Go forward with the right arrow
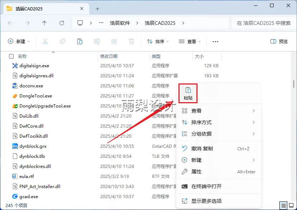Image resolution: width=297 pixels, height=210 pixels. coord(27,23)
